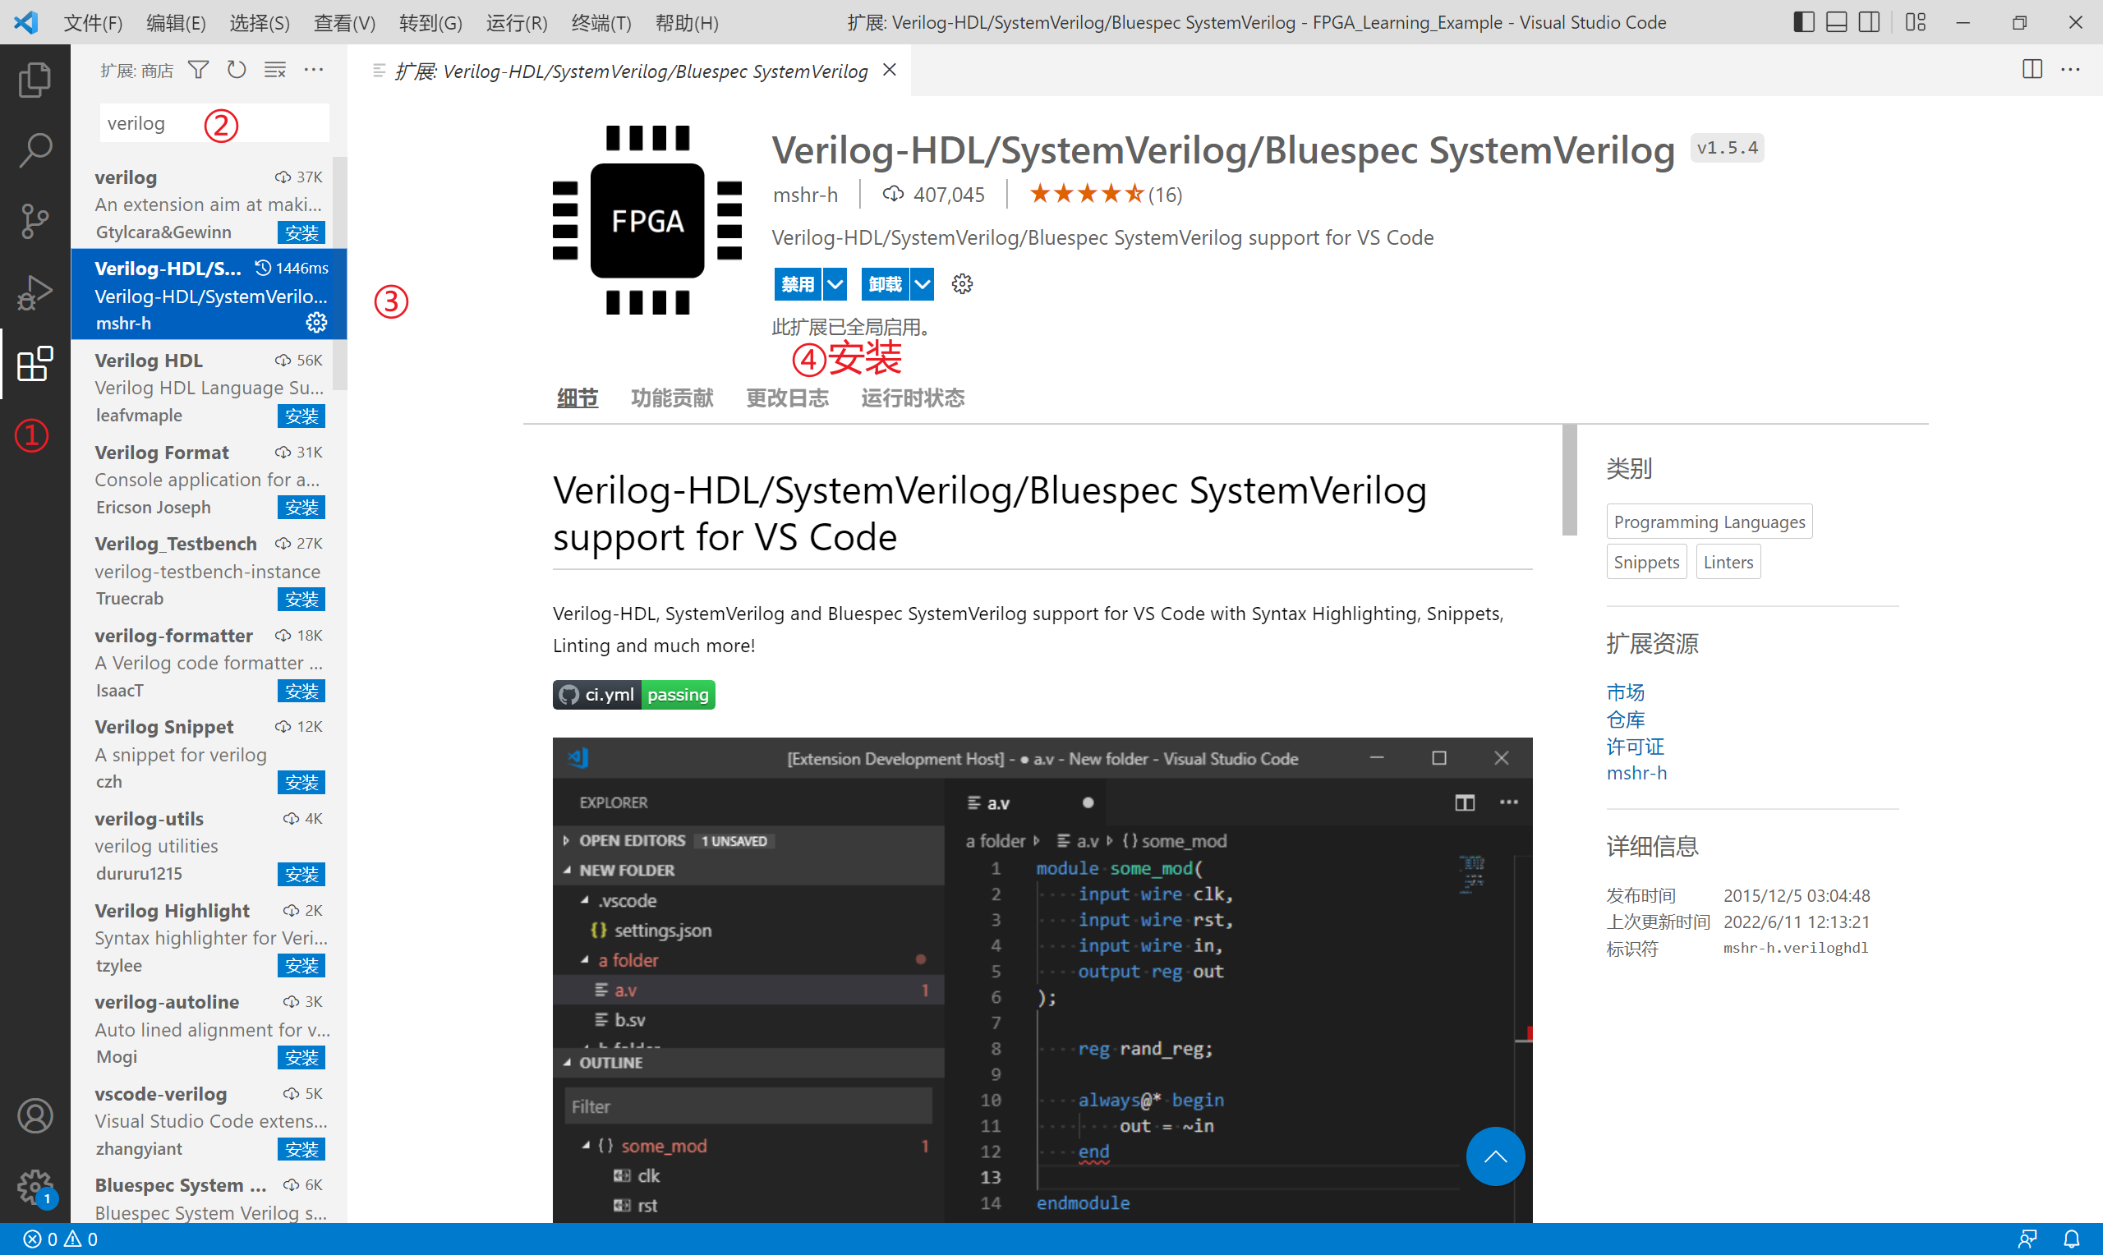Open extension settings gear next to 卸载
Screen dimensions: 2103x1255
pos(962,284)
